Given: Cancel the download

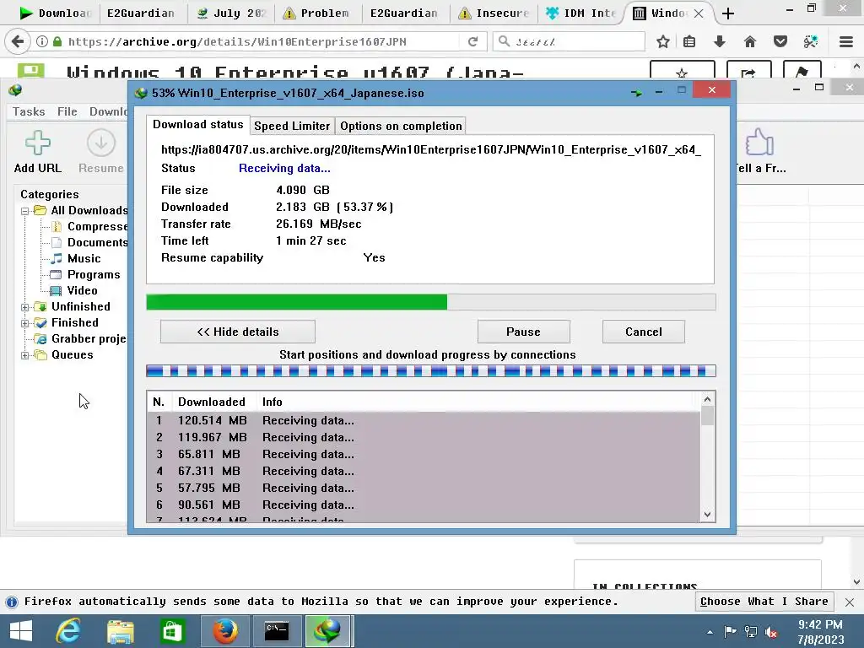Looking at the screenshot, I should click(644, 332).
